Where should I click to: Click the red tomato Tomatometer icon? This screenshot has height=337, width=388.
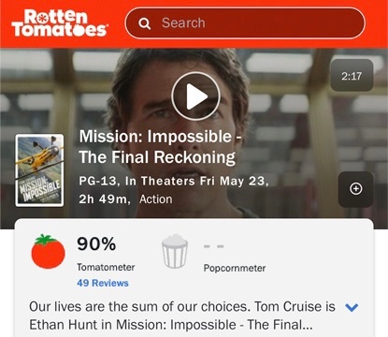click(x=48, y=252)
